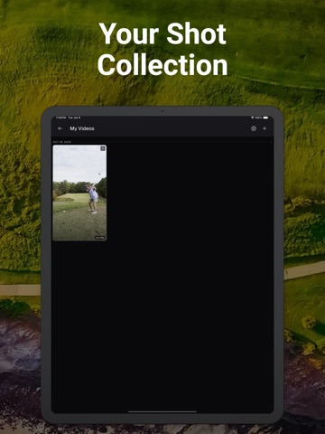Open the circular options icon next to plus
Viewport: 325px width, 434px height.
(x=254, y=128)
